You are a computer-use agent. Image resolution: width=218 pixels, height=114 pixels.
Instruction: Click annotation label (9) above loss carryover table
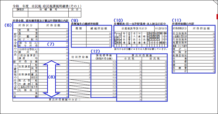(x=75, y=21)
